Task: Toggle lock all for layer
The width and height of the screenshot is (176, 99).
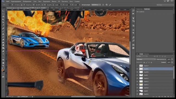Action: pyautogui.click(x=152, y=62)
